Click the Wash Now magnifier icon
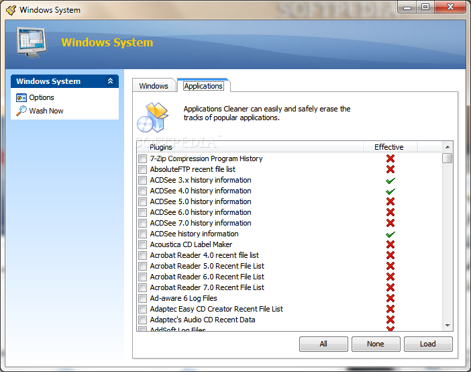471x372 pixels. click(x=21, y=111)
